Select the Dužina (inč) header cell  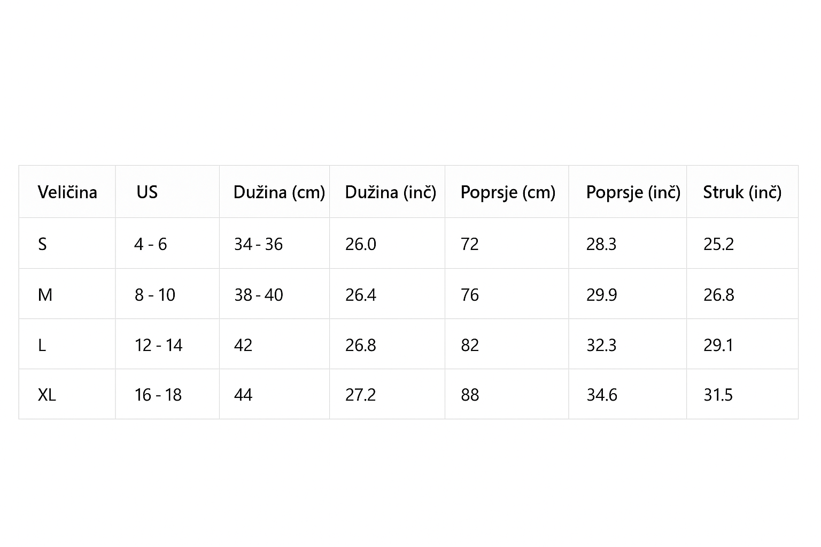[390, 192]
